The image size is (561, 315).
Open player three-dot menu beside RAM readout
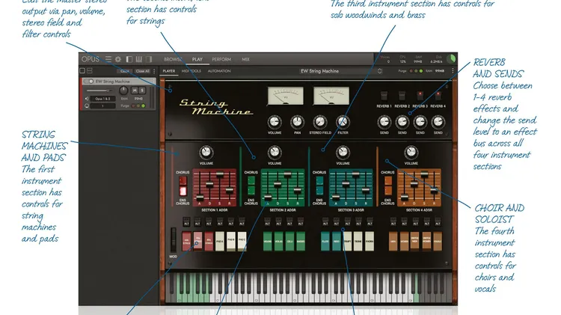(x=453, y=71)
